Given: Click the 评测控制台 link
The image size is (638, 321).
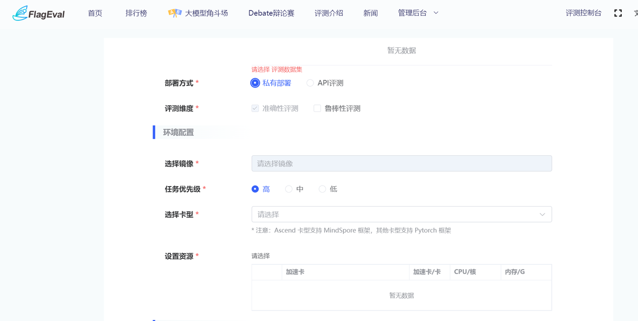Looking at the screenshot, I should (583, 13).
